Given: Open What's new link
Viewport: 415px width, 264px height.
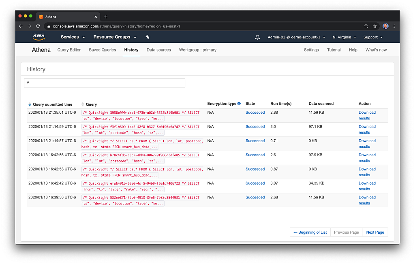Looking at the screenshot, I should [x=376, y=50].
